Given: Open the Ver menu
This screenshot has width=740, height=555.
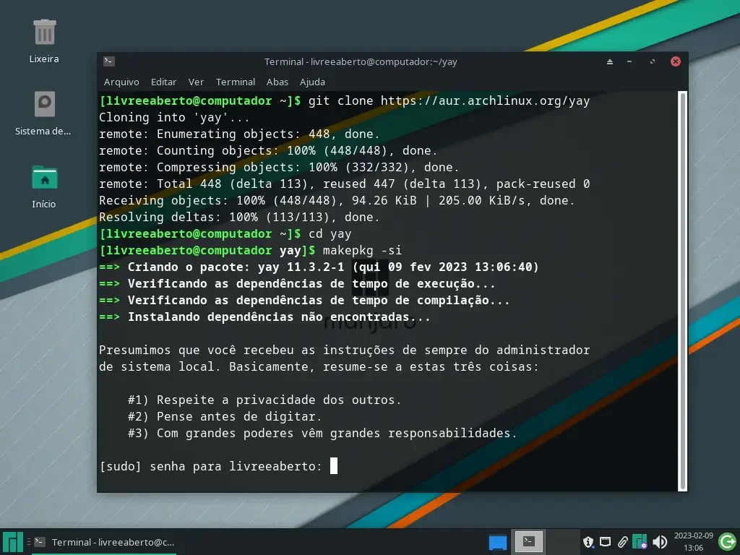Looking at the screenshot, I should (x=196, y=82).
